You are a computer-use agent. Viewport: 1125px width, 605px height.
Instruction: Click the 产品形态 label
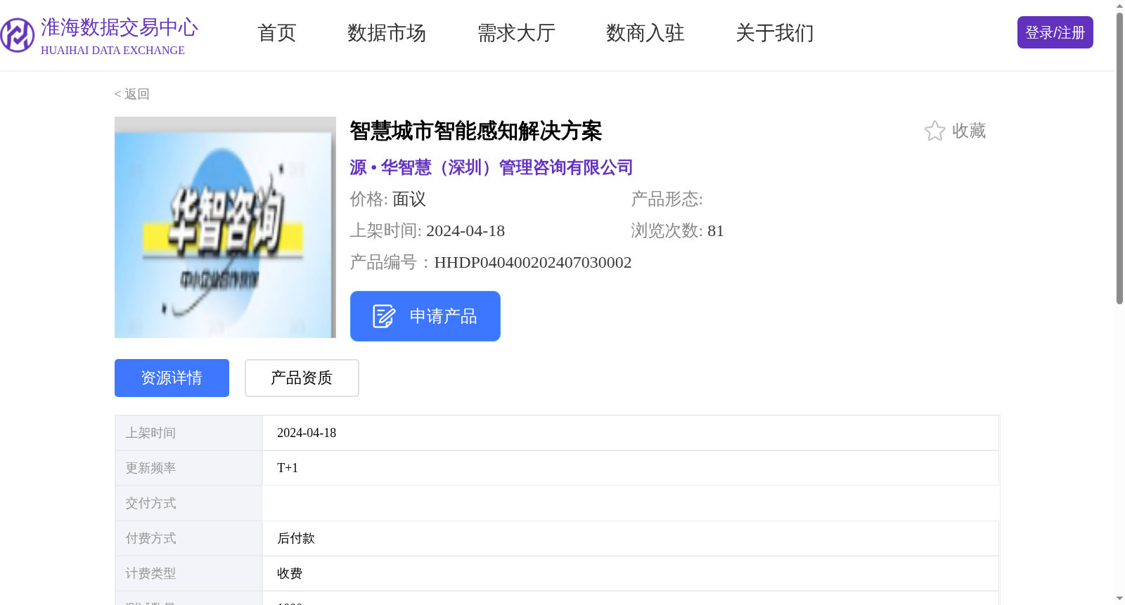667,199
